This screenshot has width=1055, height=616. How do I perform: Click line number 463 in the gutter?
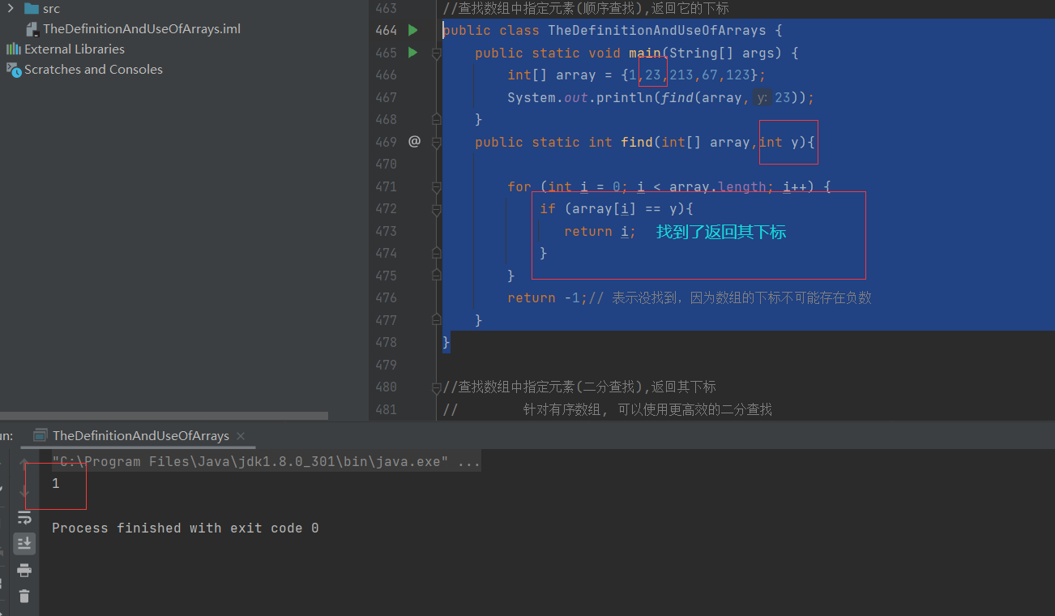(387, 8)
